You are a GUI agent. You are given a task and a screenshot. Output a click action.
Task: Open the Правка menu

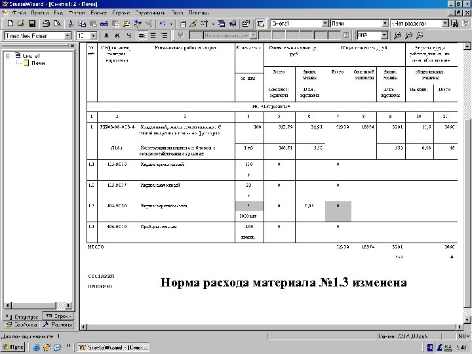(40, 13)
